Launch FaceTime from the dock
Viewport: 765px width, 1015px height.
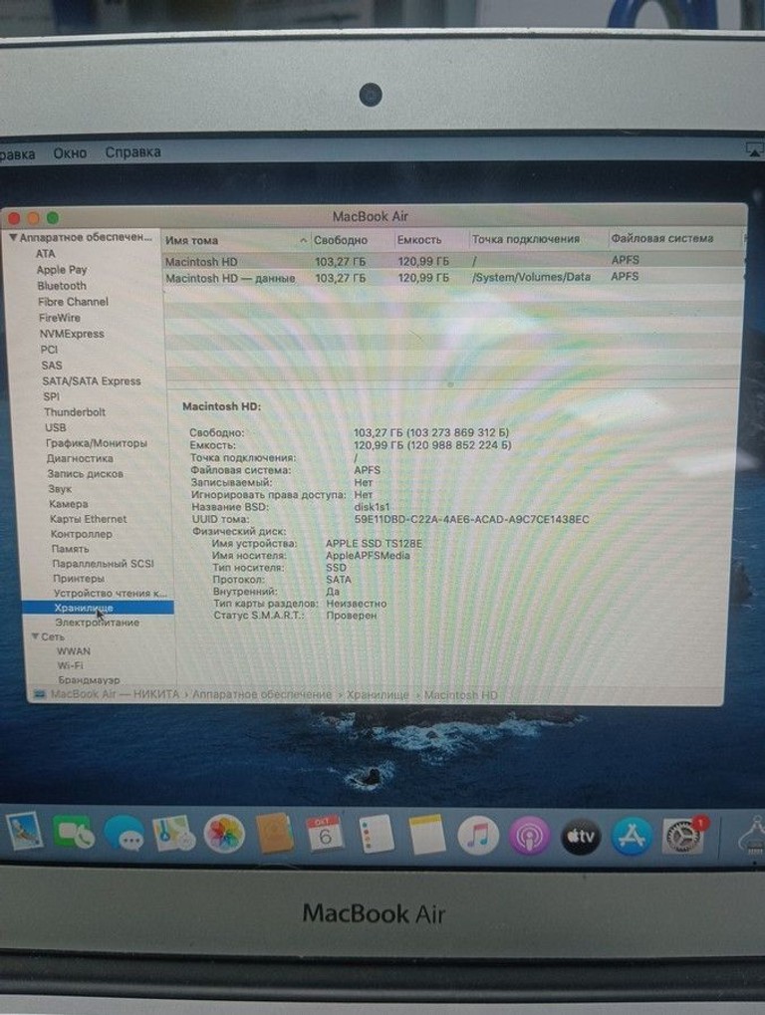point(75,833)
